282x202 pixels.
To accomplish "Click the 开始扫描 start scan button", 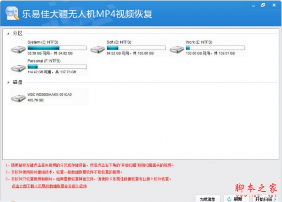I will (266, 198).
